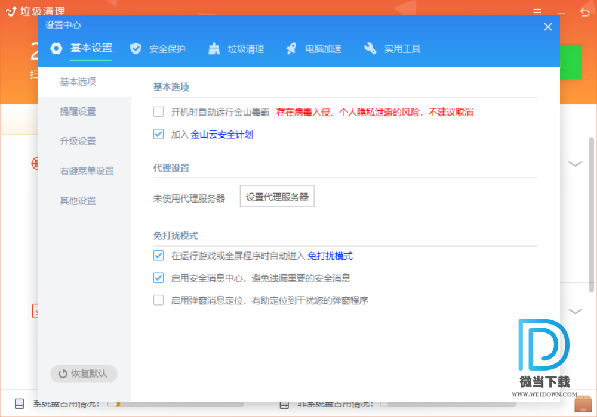Click the system disk usage bar
The width and height of the screenshot is (597, 417).
click(175, 404)
